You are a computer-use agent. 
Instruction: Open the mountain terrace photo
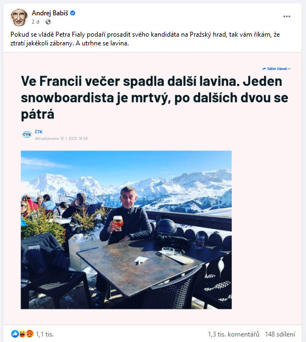(126, 230)
